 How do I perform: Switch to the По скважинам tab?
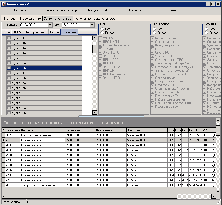point(30,19)
